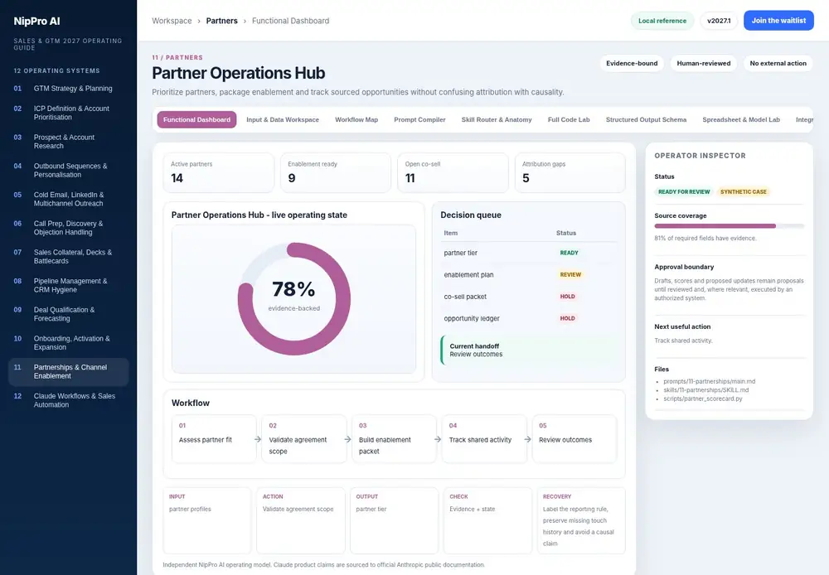This screenshot has height=575, width=829.
Task: Select the Functional Dashboard tab
Action: [196, 119]
